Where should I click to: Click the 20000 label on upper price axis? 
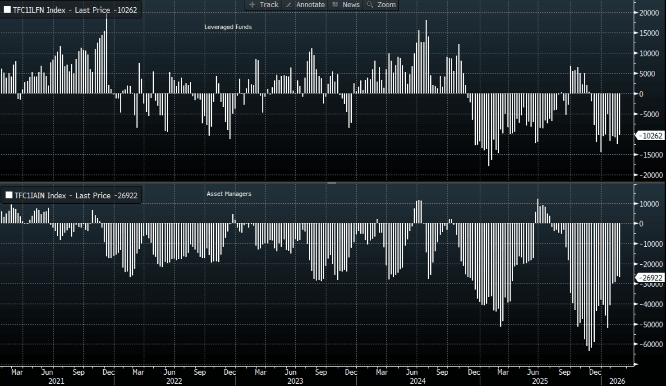coord(649,13)
